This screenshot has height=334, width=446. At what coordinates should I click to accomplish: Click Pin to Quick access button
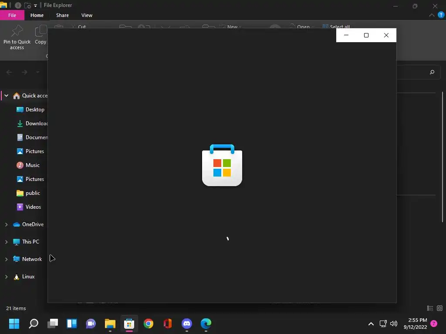tap(17, 37)
